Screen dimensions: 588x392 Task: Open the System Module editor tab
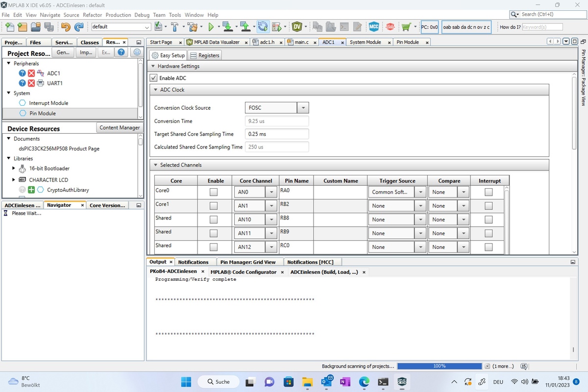(x=365, y=42)
